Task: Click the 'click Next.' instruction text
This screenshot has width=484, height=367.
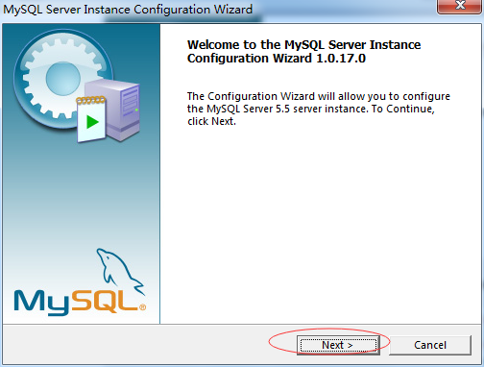Action: click(211, 121)
